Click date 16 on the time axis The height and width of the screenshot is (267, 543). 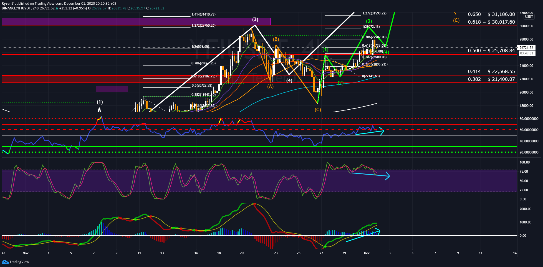coord(196,253)
